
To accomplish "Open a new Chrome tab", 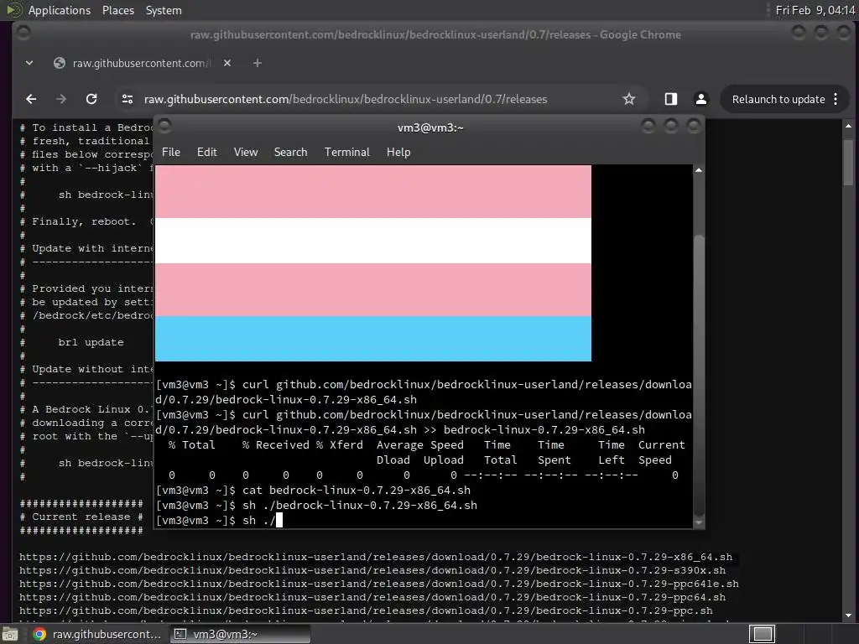I will click(x=257, y=63).
